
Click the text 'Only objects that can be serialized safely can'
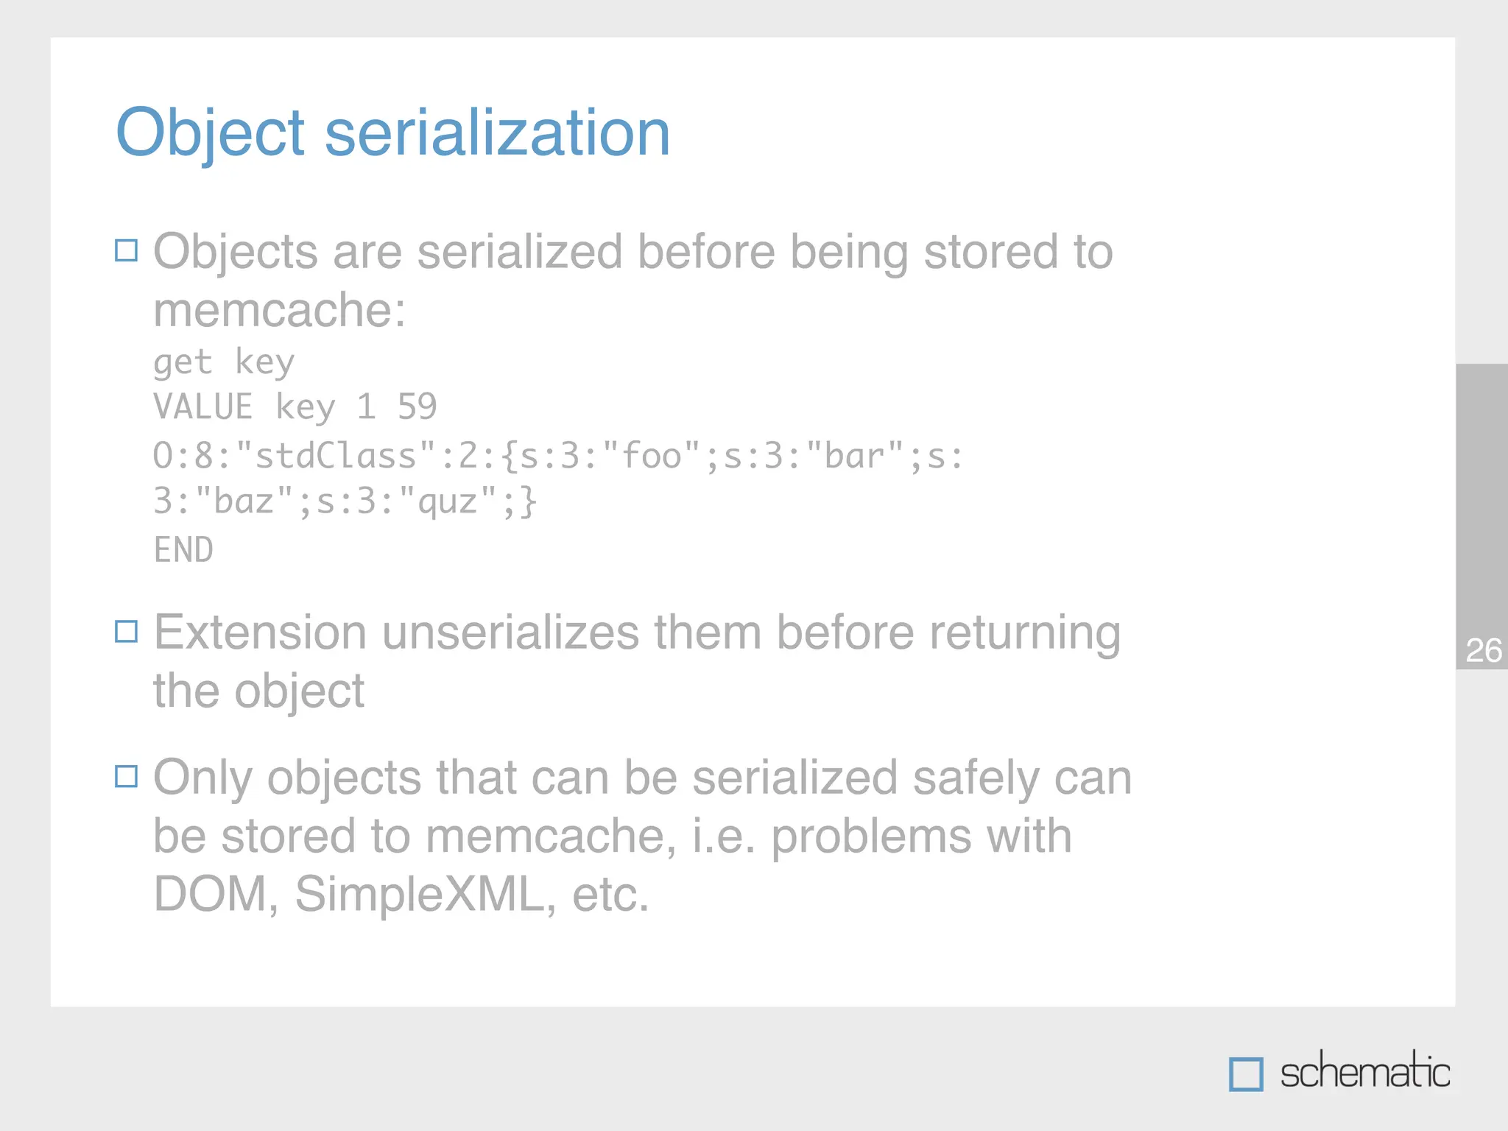pyautogui.click(x=641, y=778)
